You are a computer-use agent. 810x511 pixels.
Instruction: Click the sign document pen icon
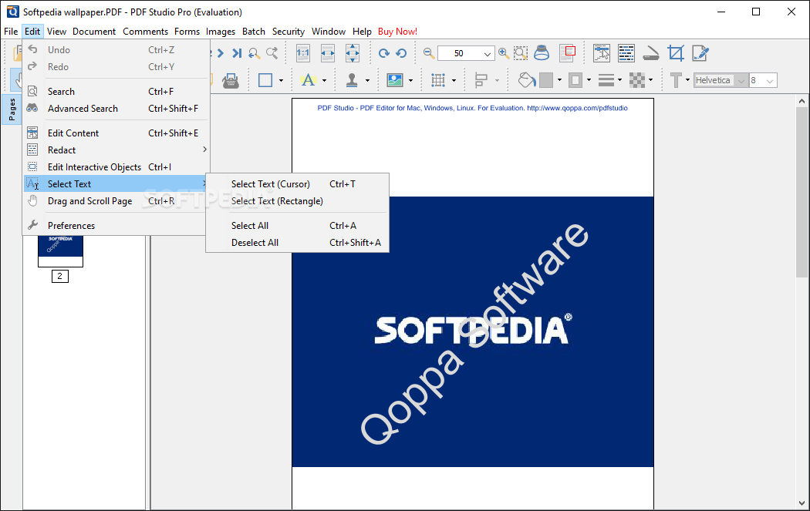pyautogui.click(x=700, y=53)
